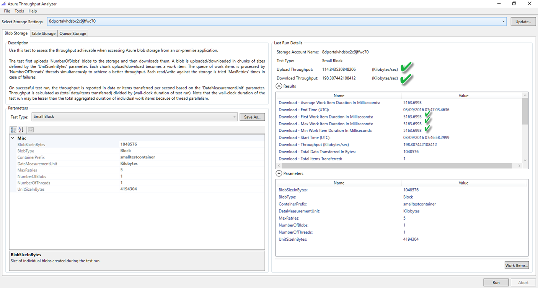The image size is (538, 288).
Task: Switch to the Queue Storage tab
Action: click(73, 34)
